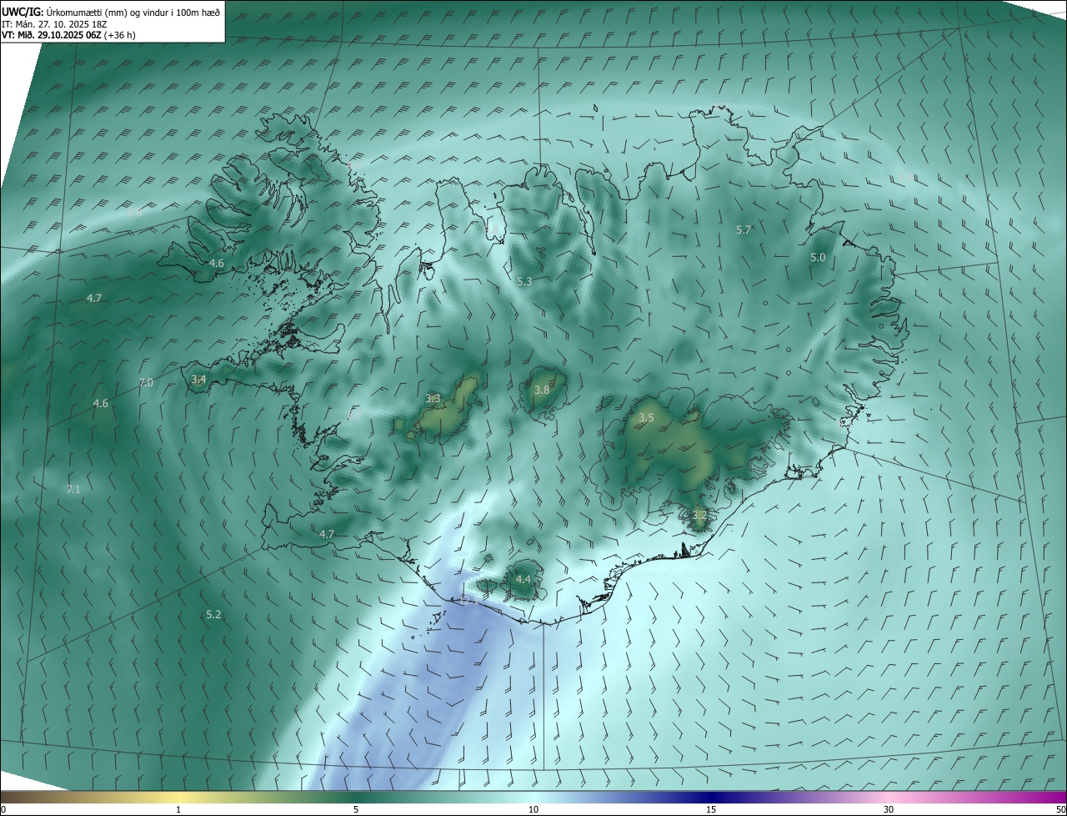Click the 4.7 value on the southwest coast

coord(327,535)
